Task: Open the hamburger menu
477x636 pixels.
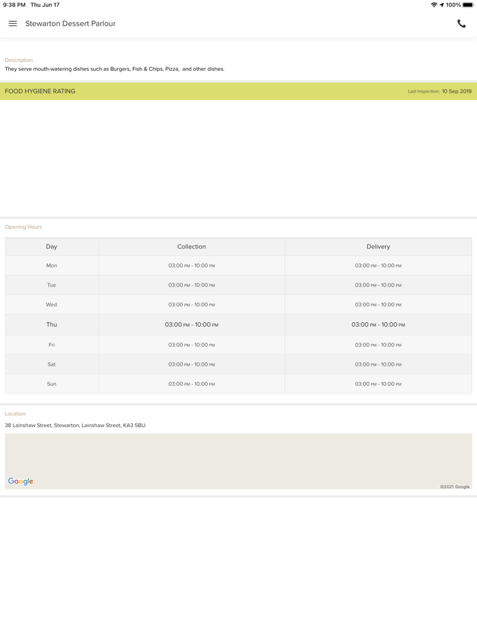Action: [x=12, y=24]
